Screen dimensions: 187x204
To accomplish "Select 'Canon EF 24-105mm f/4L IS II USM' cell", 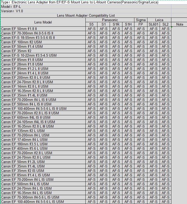I will pos(43,122).
